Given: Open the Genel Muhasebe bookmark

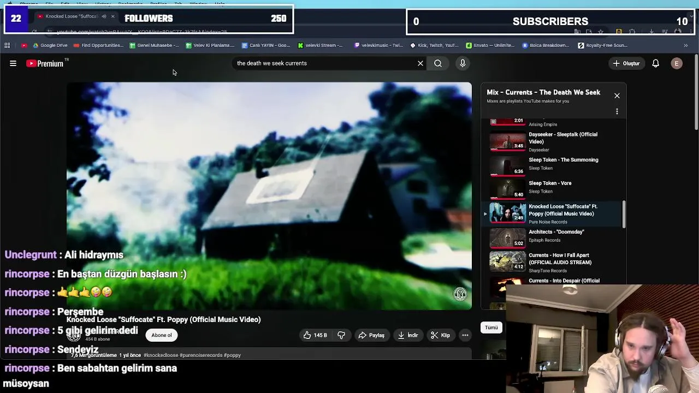Looking at the screenshot, I should point(155,45).
